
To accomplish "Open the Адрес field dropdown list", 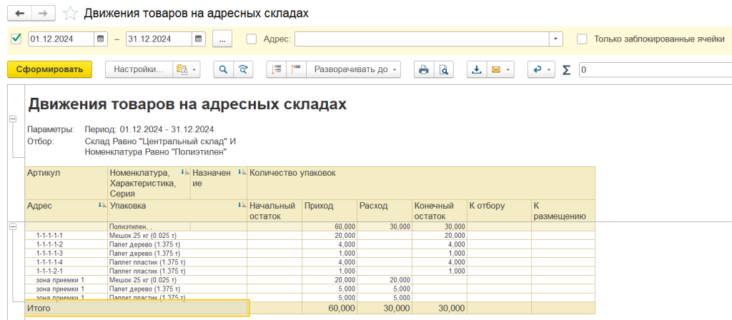I will pyautogui.click(x=555, y=39).
